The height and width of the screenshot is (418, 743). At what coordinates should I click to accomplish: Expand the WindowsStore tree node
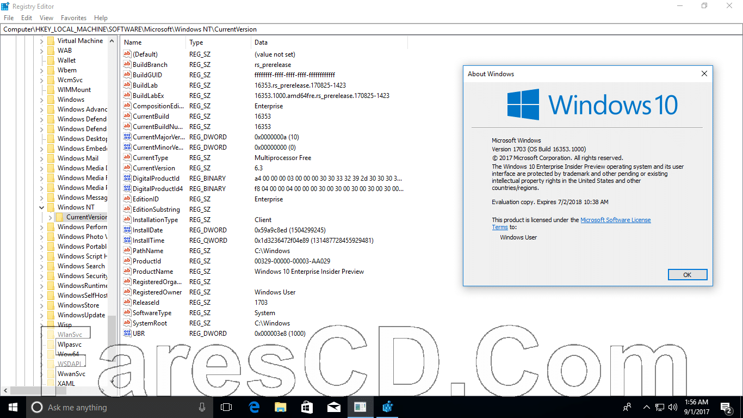coord(42,305)
